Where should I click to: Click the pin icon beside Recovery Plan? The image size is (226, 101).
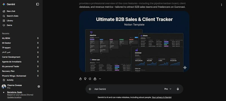coord(38,71)
